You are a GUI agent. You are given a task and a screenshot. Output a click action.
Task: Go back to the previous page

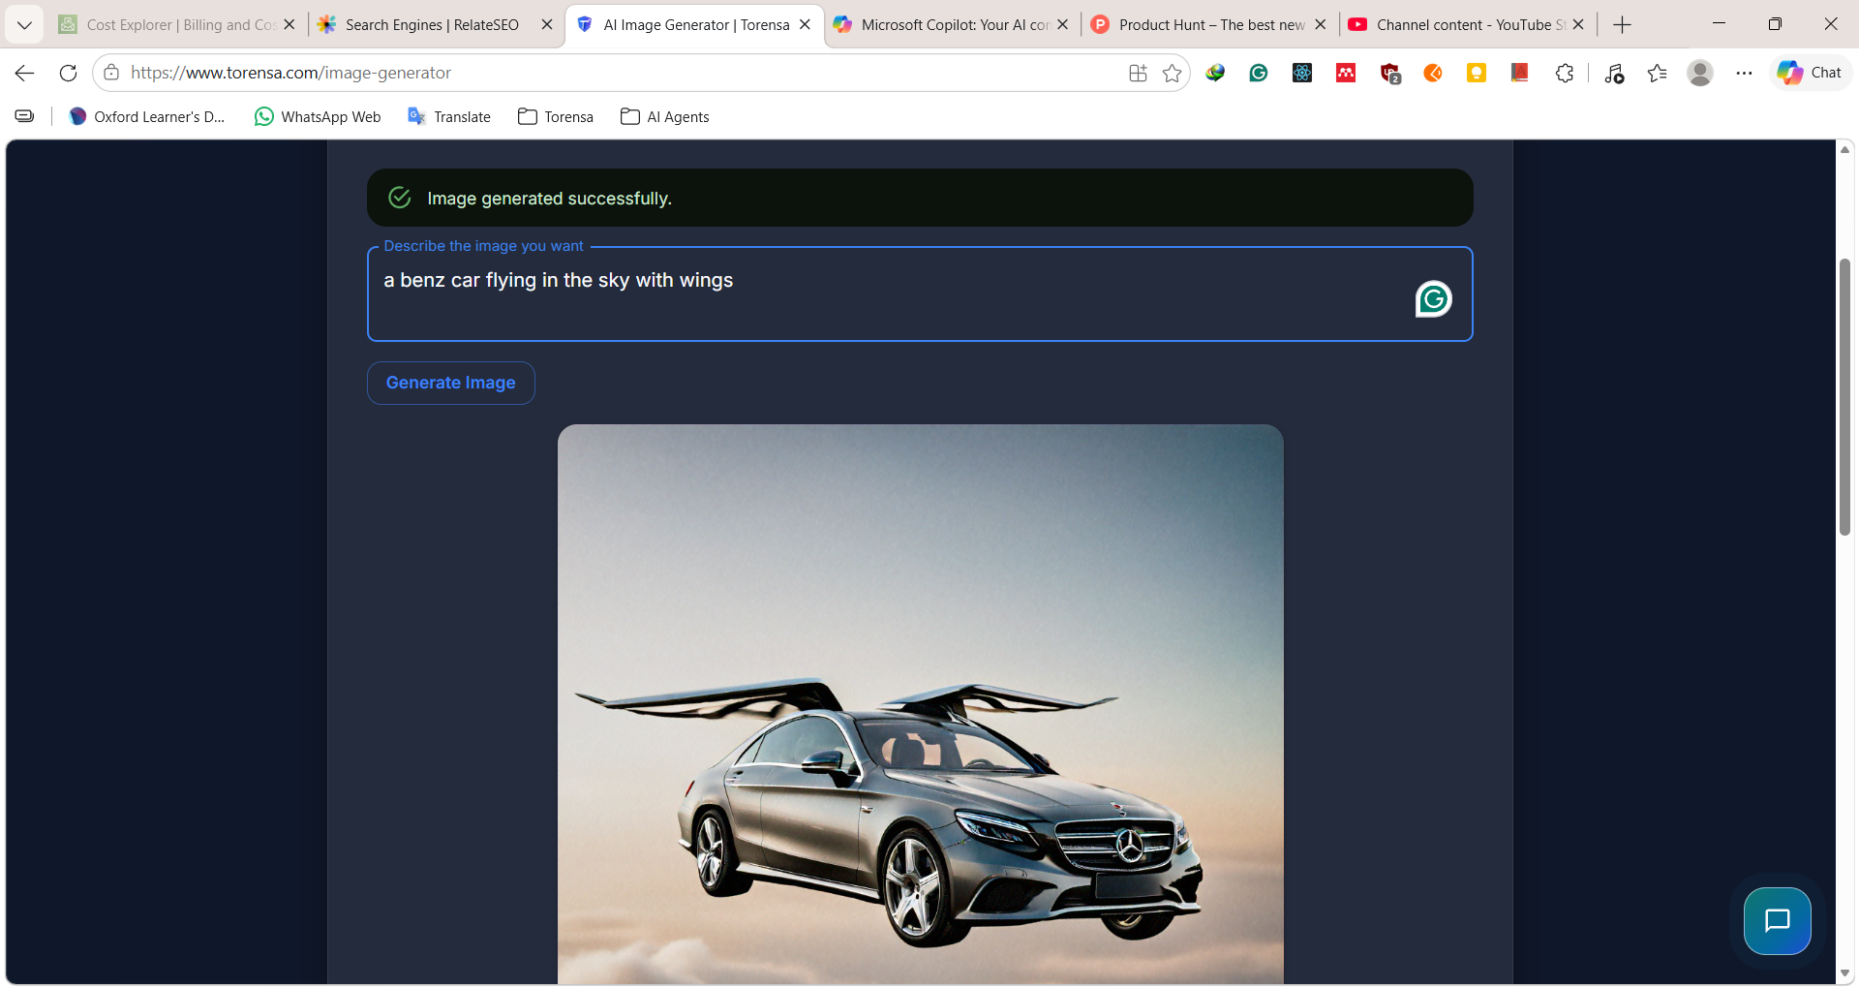tap(25, 73)
